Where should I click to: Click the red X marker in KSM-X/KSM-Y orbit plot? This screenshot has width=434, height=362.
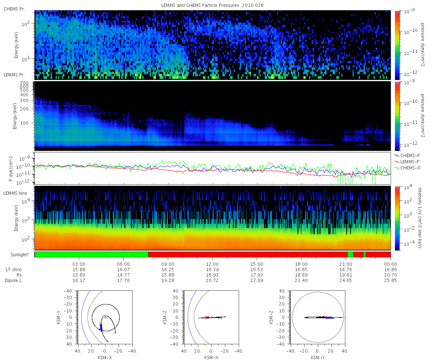pyautogui.click(x=101, y=324)
